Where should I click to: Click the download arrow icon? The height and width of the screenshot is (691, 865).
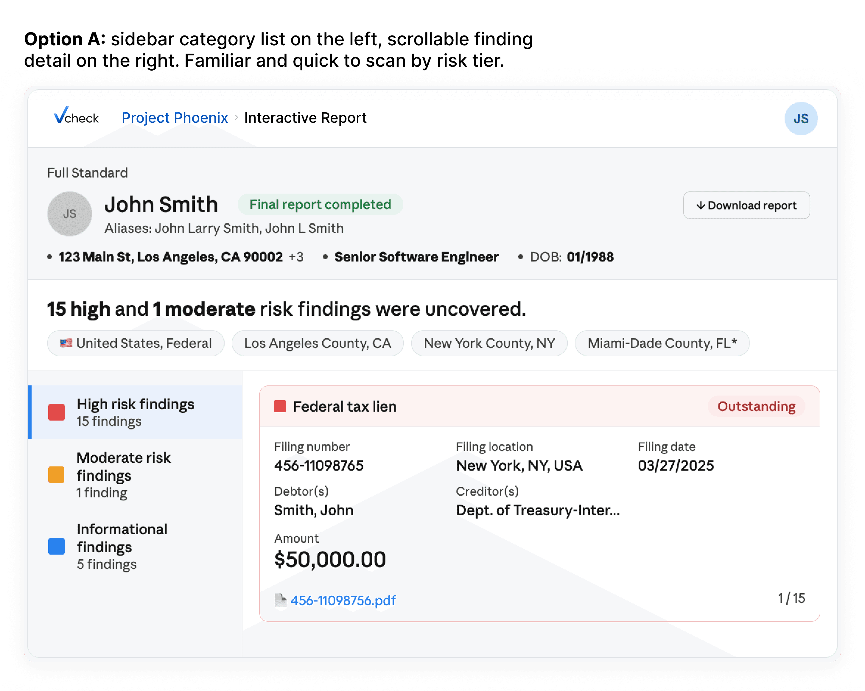[701, 206]
